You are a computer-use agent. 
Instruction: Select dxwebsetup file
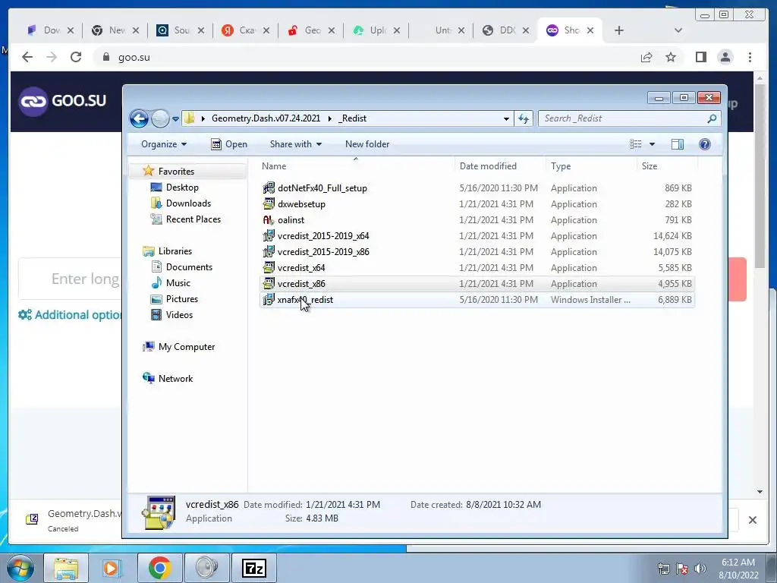pyautogui.click(x=477, y=203)
